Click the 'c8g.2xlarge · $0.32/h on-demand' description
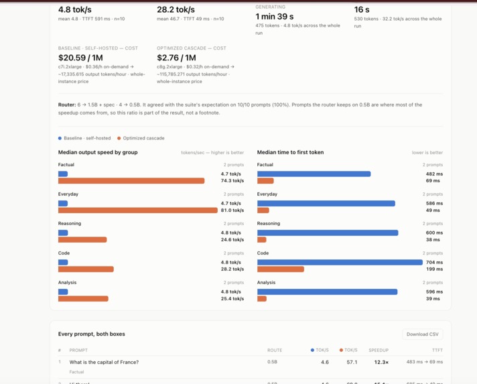The height and width of the screenshot is (384, 477). [196, 74]
